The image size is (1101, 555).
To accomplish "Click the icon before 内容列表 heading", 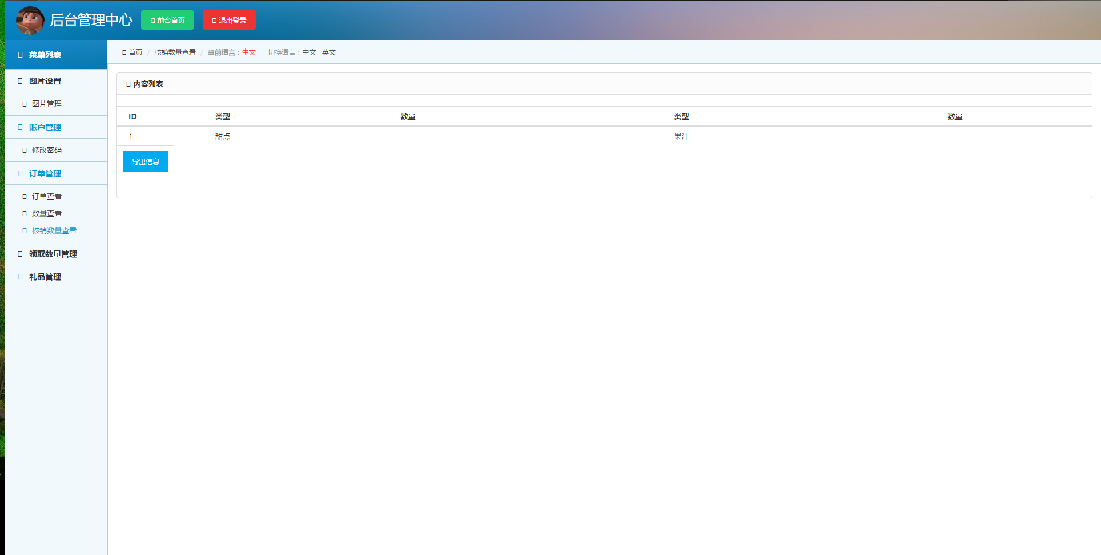I will pos(128,84).
